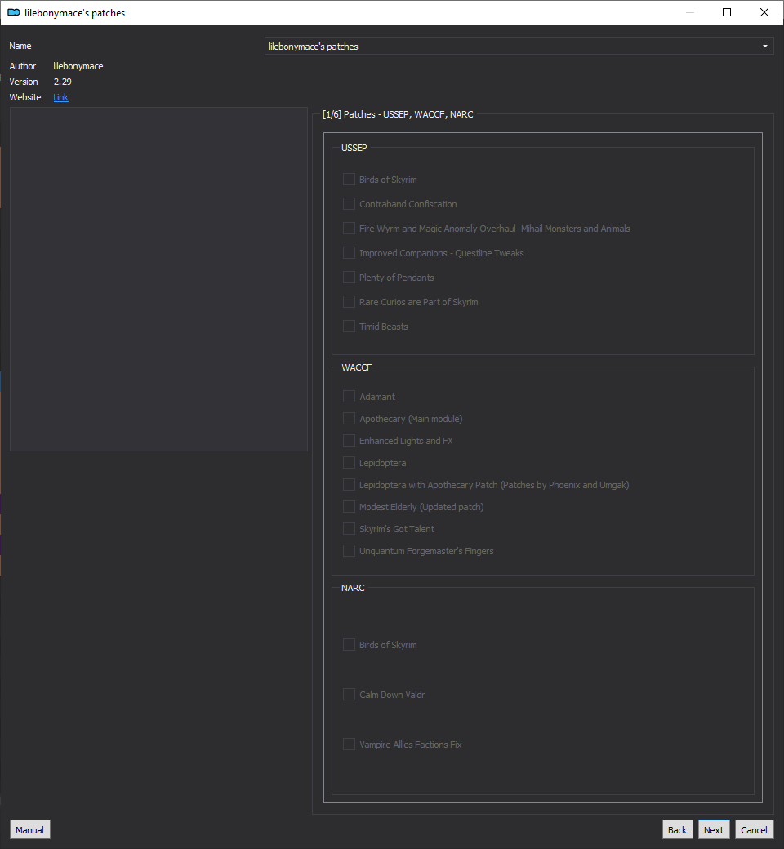Click the Manual button
This screenshot has height=849, width=784.
click(x=29, y=829)
